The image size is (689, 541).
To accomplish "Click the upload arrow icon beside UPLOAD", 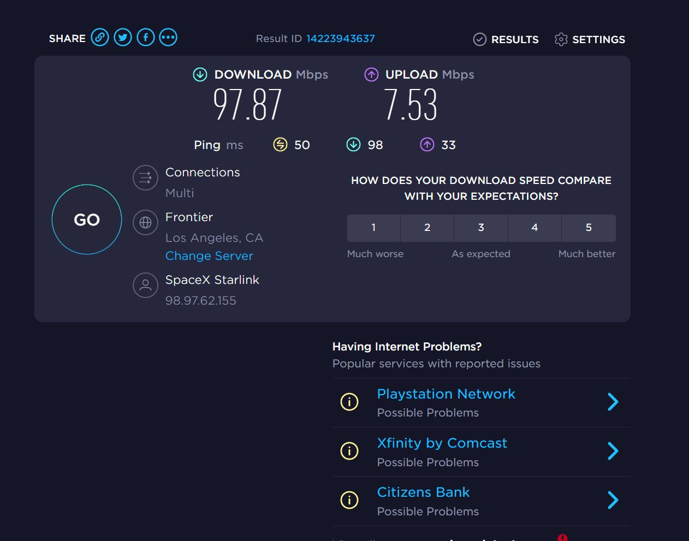I will (x=371, y=74).
